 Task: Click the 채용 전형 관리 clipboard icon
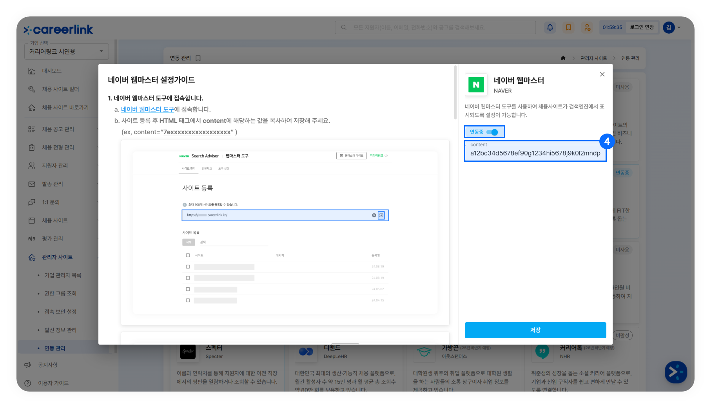click(32, 147)
